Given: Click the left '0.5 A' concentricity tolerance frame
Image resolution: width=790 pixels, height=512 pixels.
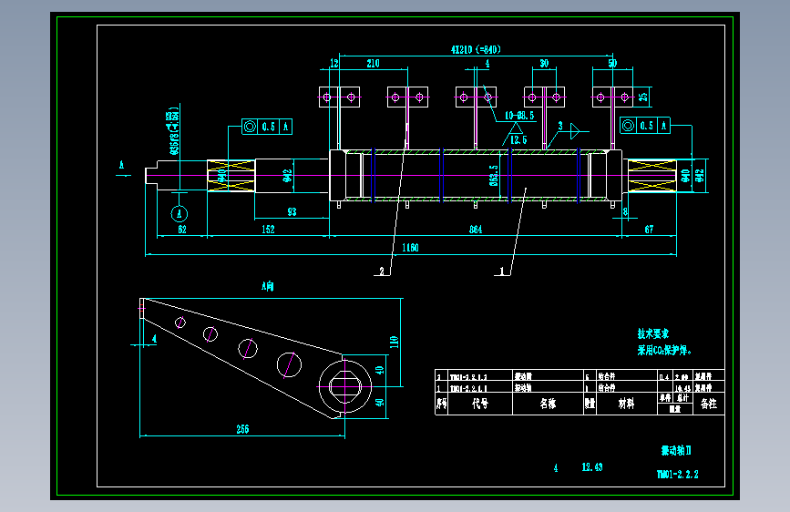Looking at the screenshot, I should click(x=267, y=127).
